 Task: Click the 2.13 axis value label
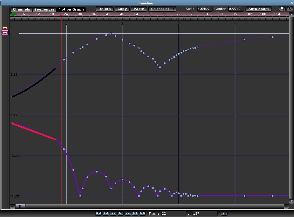14,75
